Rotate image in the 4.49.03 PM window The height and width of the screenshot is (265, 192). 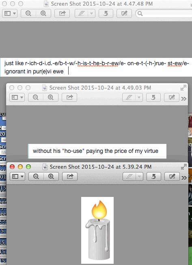pyautogui.click(x=153, y=97)
